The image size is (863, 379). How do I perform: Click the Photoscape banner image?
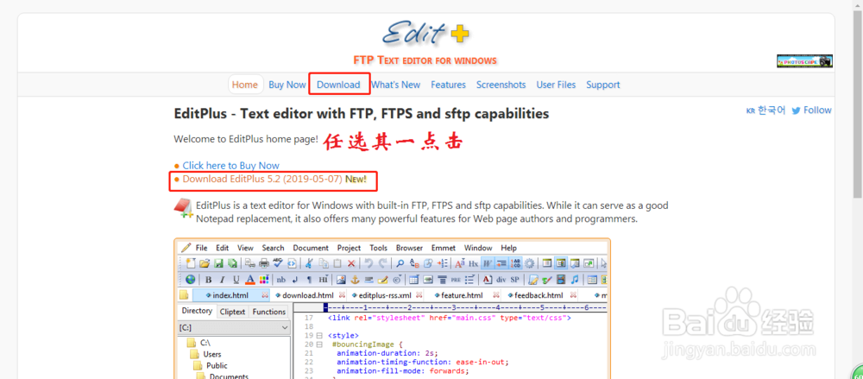click(x=804, y=61)
